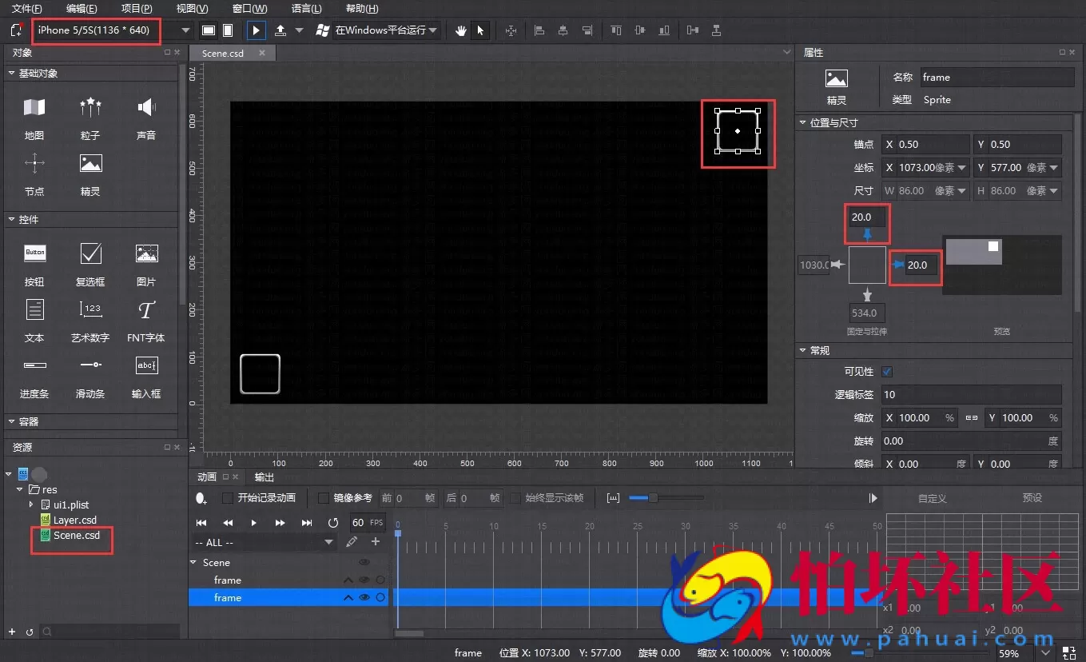
Task: Select the Hand pan tool
Action: point(460,30)
